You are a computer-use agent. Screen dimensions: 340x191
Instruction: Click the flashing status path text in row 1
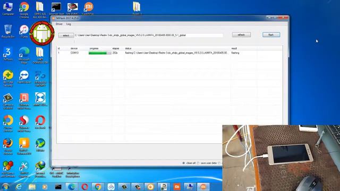point(176,53)
